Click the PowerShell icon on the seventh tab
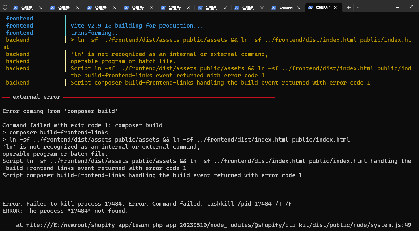Screen dimensions: 419x231 pyautogui.click(x=237, y=8)
